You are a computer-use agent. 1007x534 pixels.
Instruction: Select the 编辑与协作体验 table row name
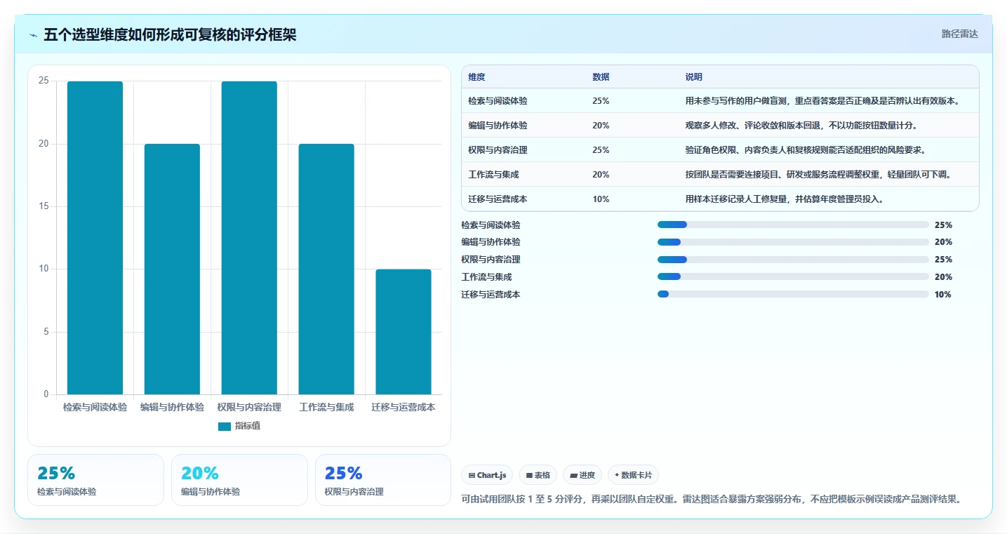tap(498, 126)
